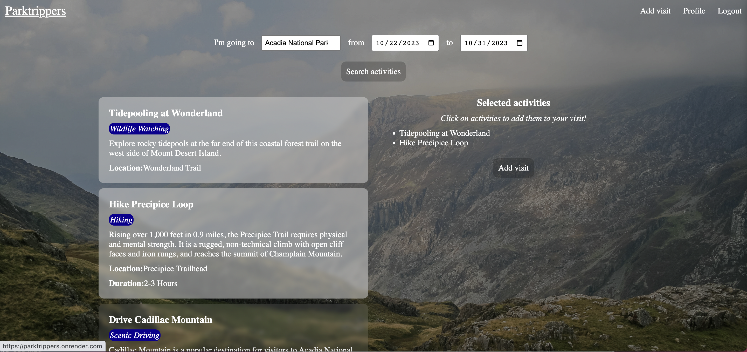747x352 pixels.
Task: Click the Scenic Driving category badge
Action: point(135,335)
